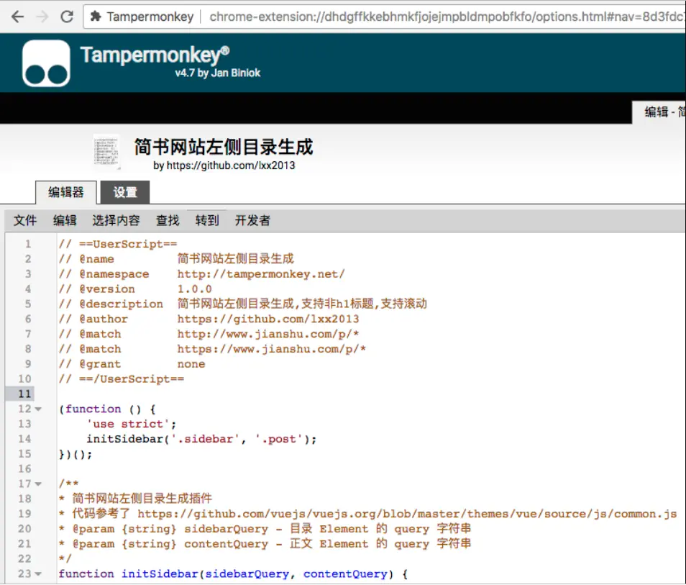Click the @name value on line 2

pos(235,259)
